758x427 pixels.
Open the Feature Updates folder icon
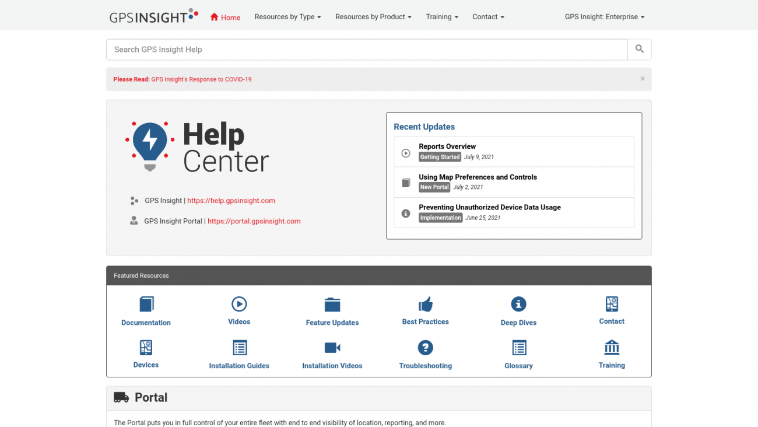332,304
